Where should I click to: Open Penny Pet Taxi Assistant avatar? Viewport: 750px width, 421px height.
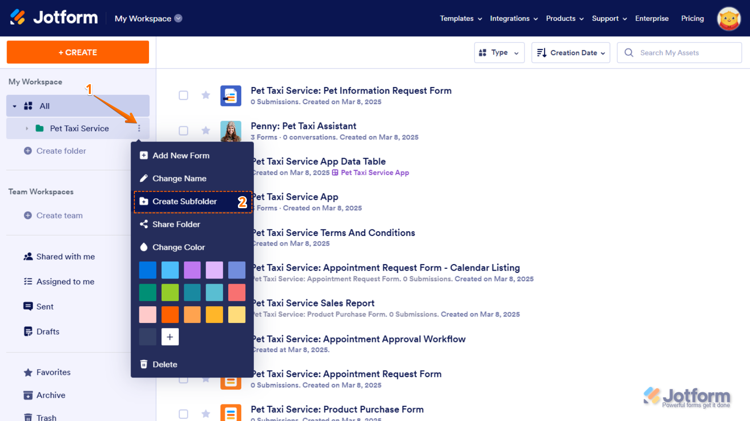tap(231, 131)
